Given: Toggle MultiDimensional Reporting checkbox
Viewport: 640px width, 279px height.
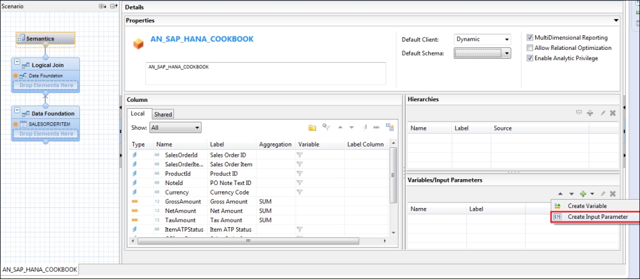Looking at the screenshot, I should coord(530,38).
